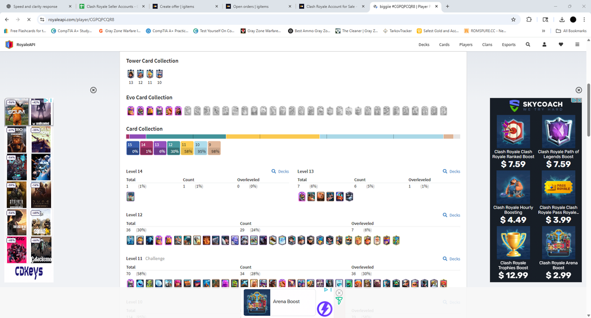Open the ROMSPURE.CC bookmark
The width and height of the screenshot is (591, 318).
(x=485, y=31)
